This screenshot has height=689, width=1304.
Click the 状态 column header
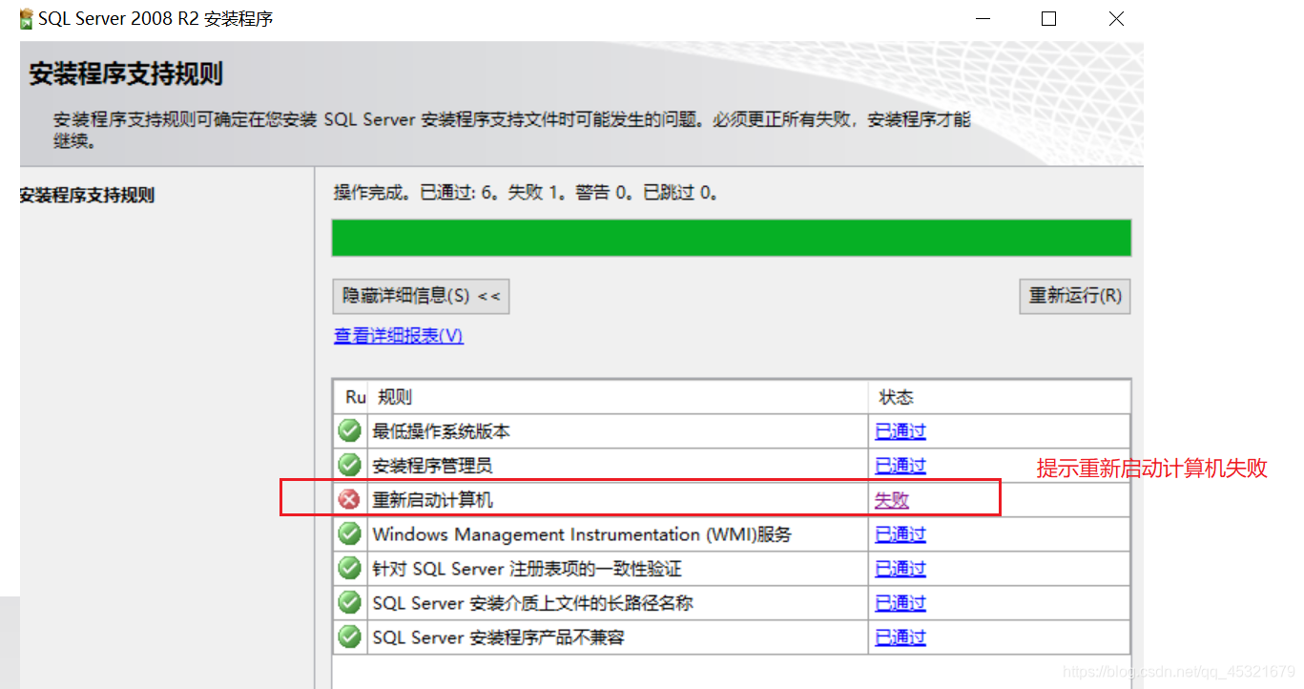[x=1000, y=397]
